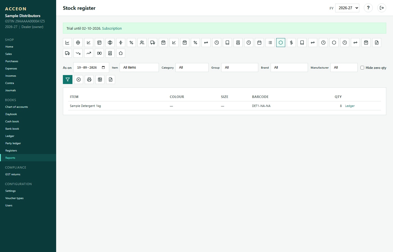Open the Group filter field

240,67
